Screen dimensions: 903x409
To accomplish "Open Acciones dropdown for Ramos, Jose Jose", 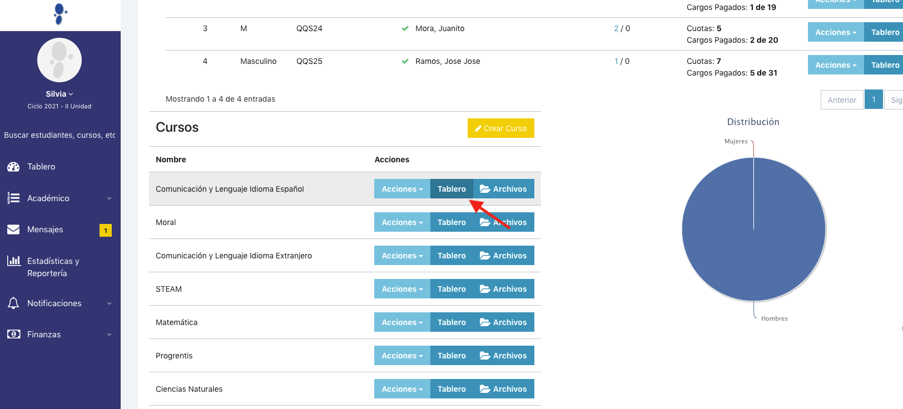I will coord(836,65).
